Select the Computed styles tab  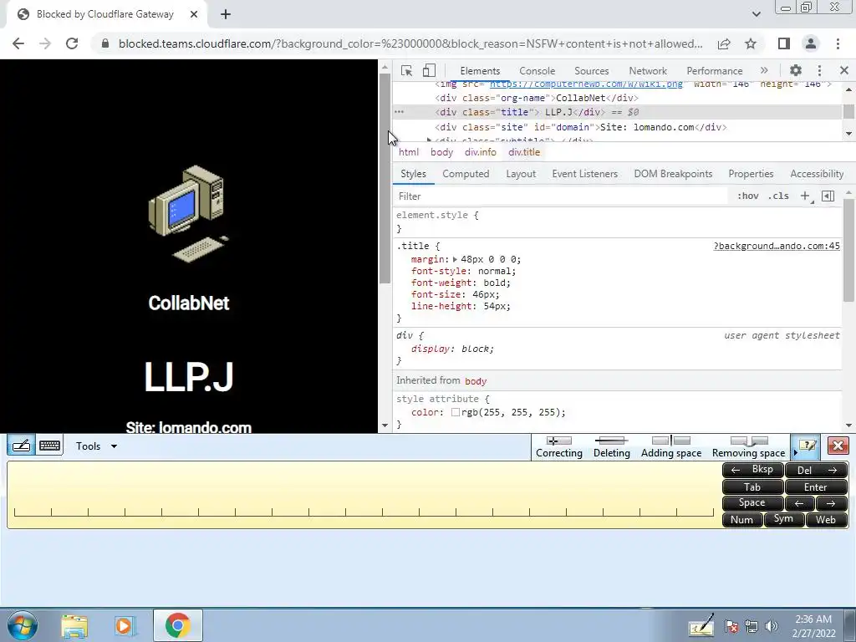(x=466, y=174)
